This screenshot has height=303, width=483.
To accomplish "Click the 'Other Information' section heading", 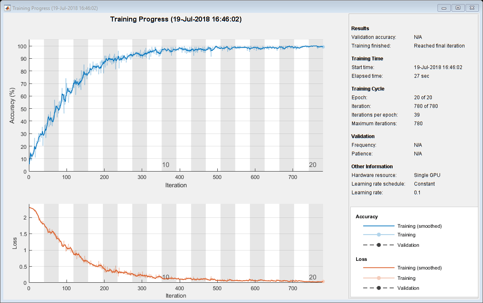I will pos(372,167).
